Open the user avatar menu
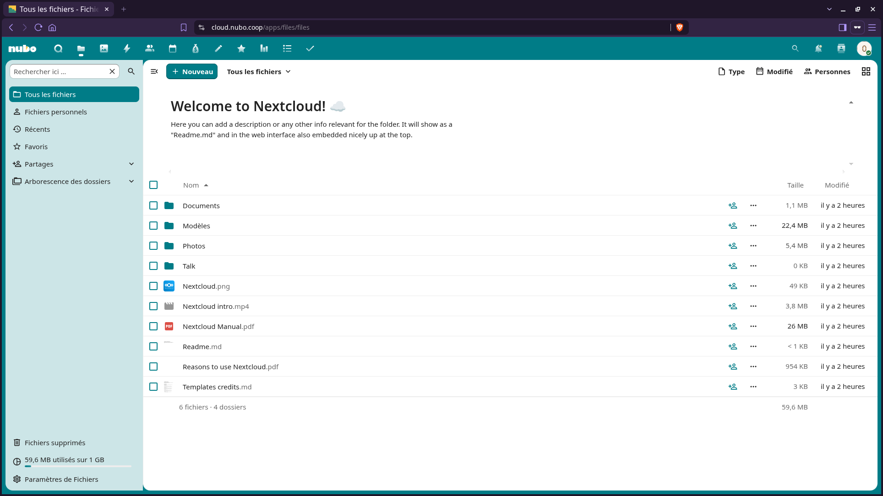 point(864,49)
